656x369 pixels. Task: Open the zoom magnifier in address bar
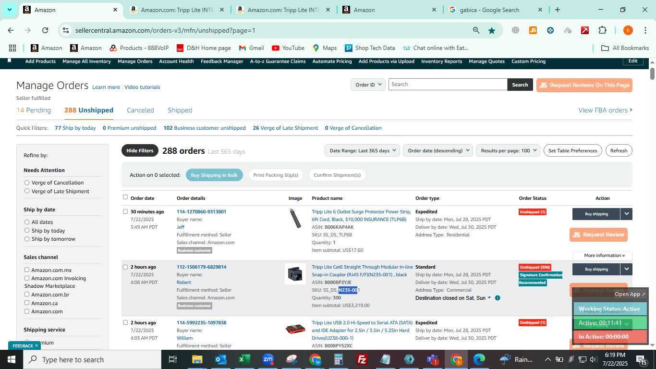pos(476,30)
